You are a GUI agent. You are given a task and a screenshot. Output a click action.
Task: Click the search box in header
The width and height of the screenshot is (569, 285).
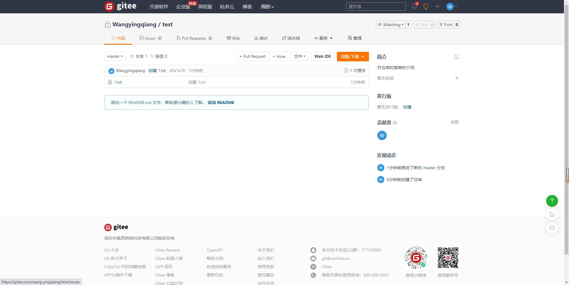point(376,7)
